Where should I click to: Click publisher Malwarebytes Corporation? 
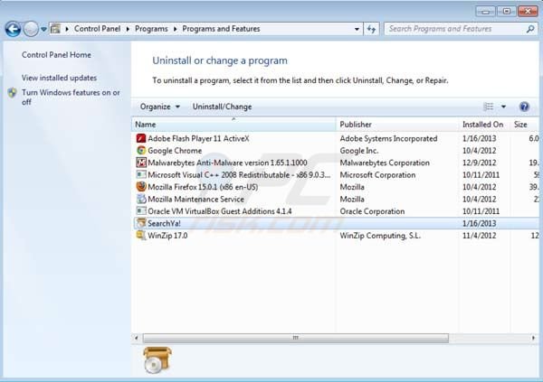[x=385, y=163]
